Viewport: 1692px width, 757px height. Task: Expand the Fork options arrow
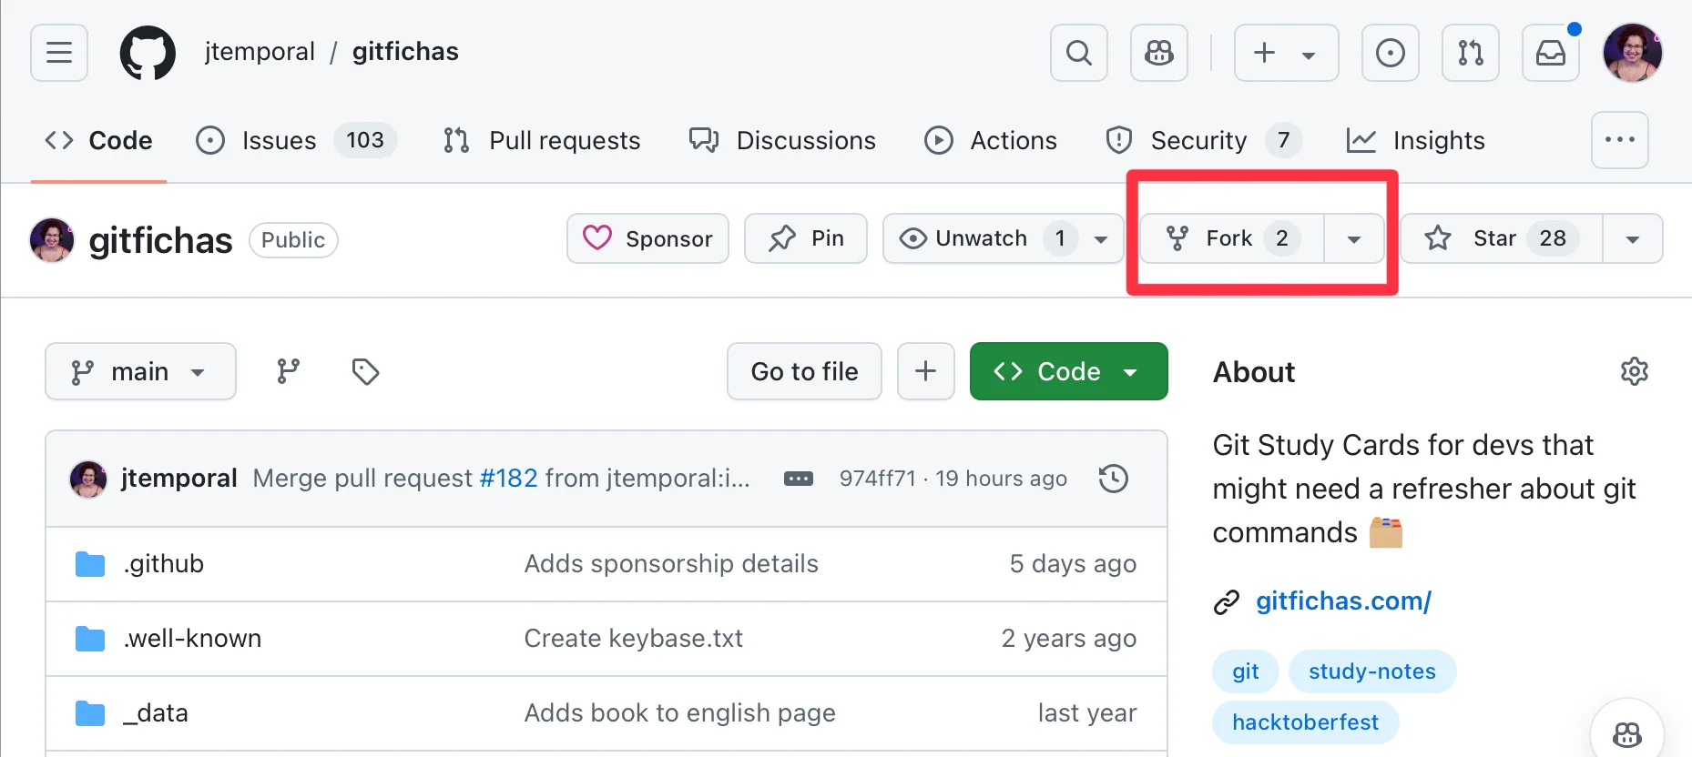tap(1354, 238)
